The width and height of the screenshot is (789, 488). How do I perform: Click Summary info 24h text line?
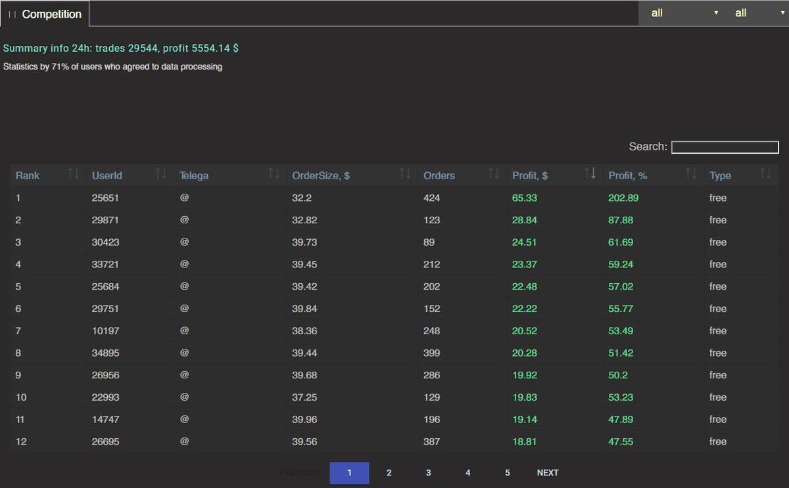[120, 49]
